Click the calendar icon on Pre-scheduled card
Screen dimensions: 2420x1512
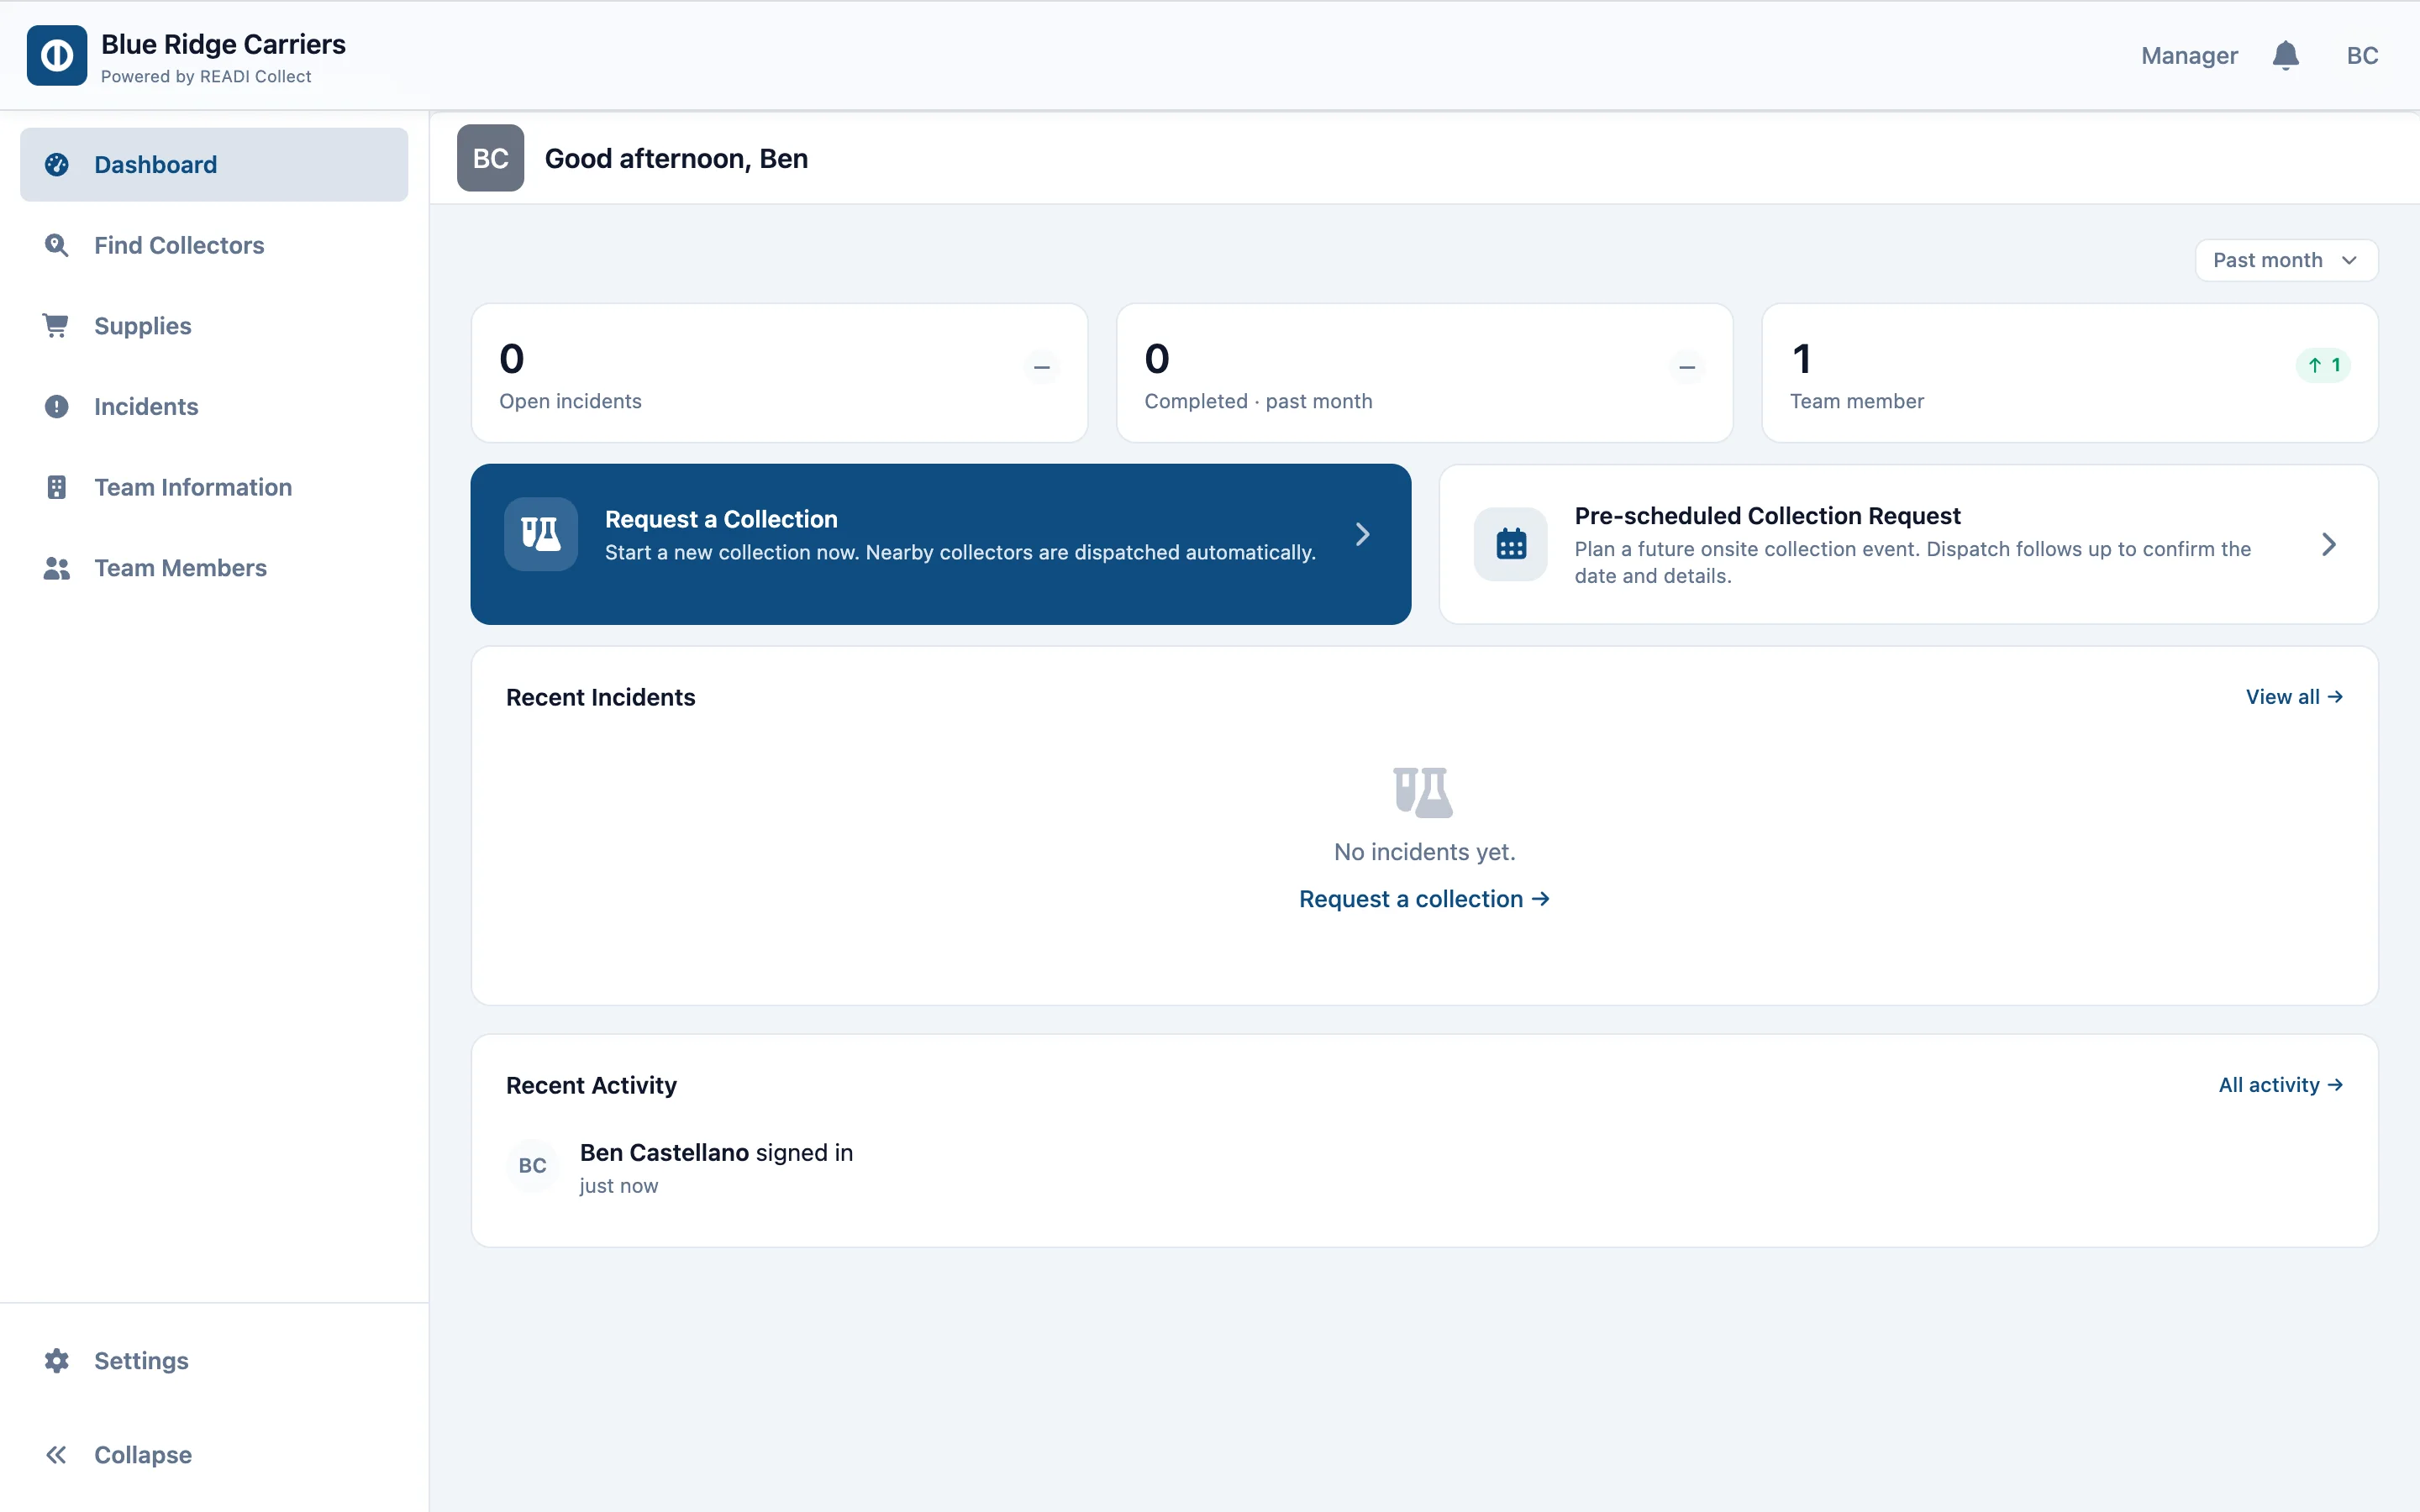(x=1511, y=544)
